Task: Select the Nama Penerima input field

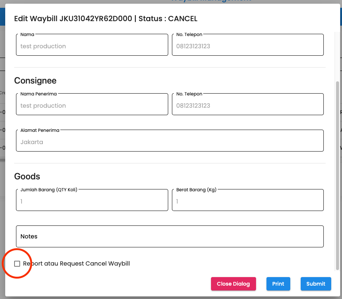Action: click(92, 105)
